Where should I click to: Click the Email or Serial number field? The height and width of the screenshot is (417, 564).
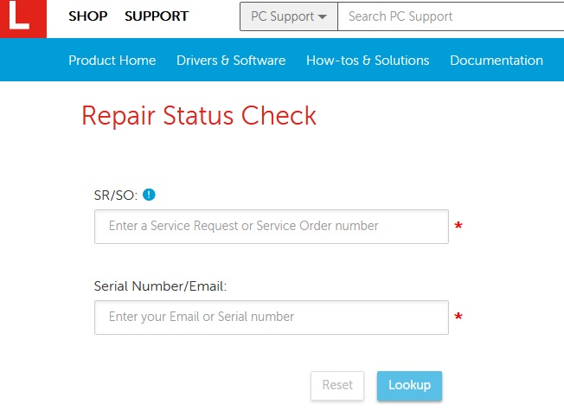[271, 318]
